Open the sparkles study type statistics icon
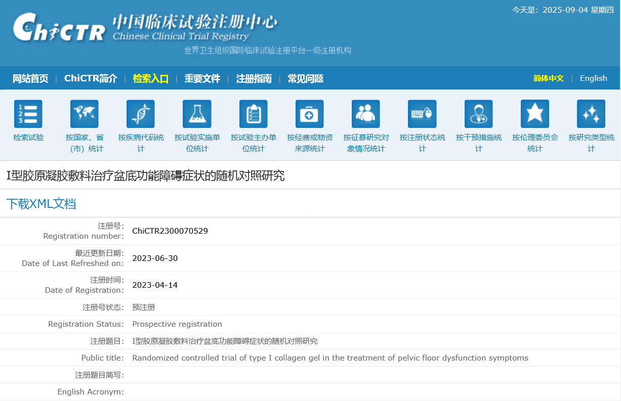Image resolution: width=621 pixels, height=401 pixels. point(591,114)
